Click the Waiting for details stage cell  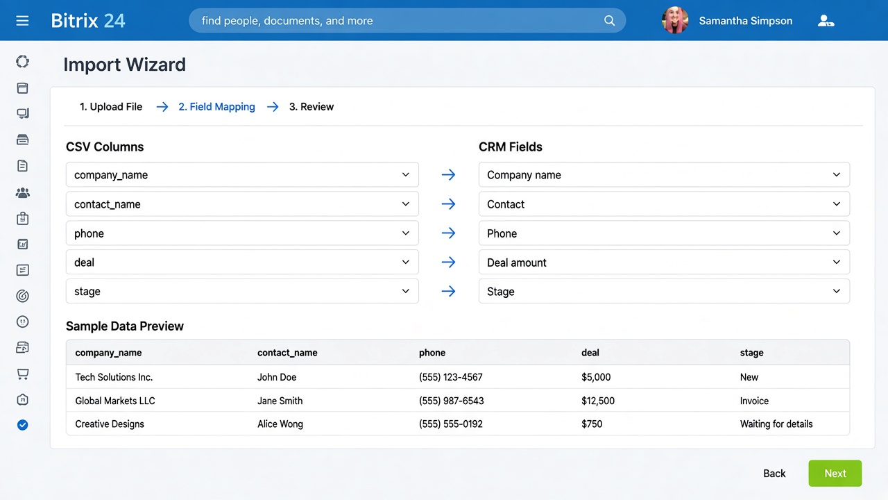(x=776, y=424)
